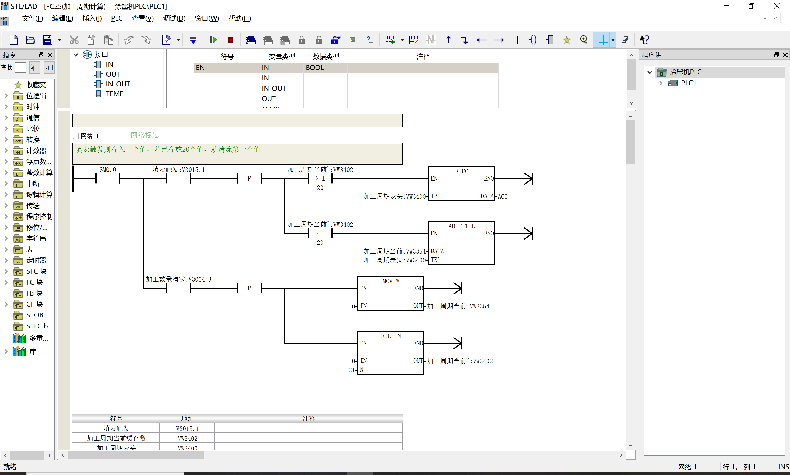Select IN_OUT under 接口
The image size is (790, 475).
118,84
